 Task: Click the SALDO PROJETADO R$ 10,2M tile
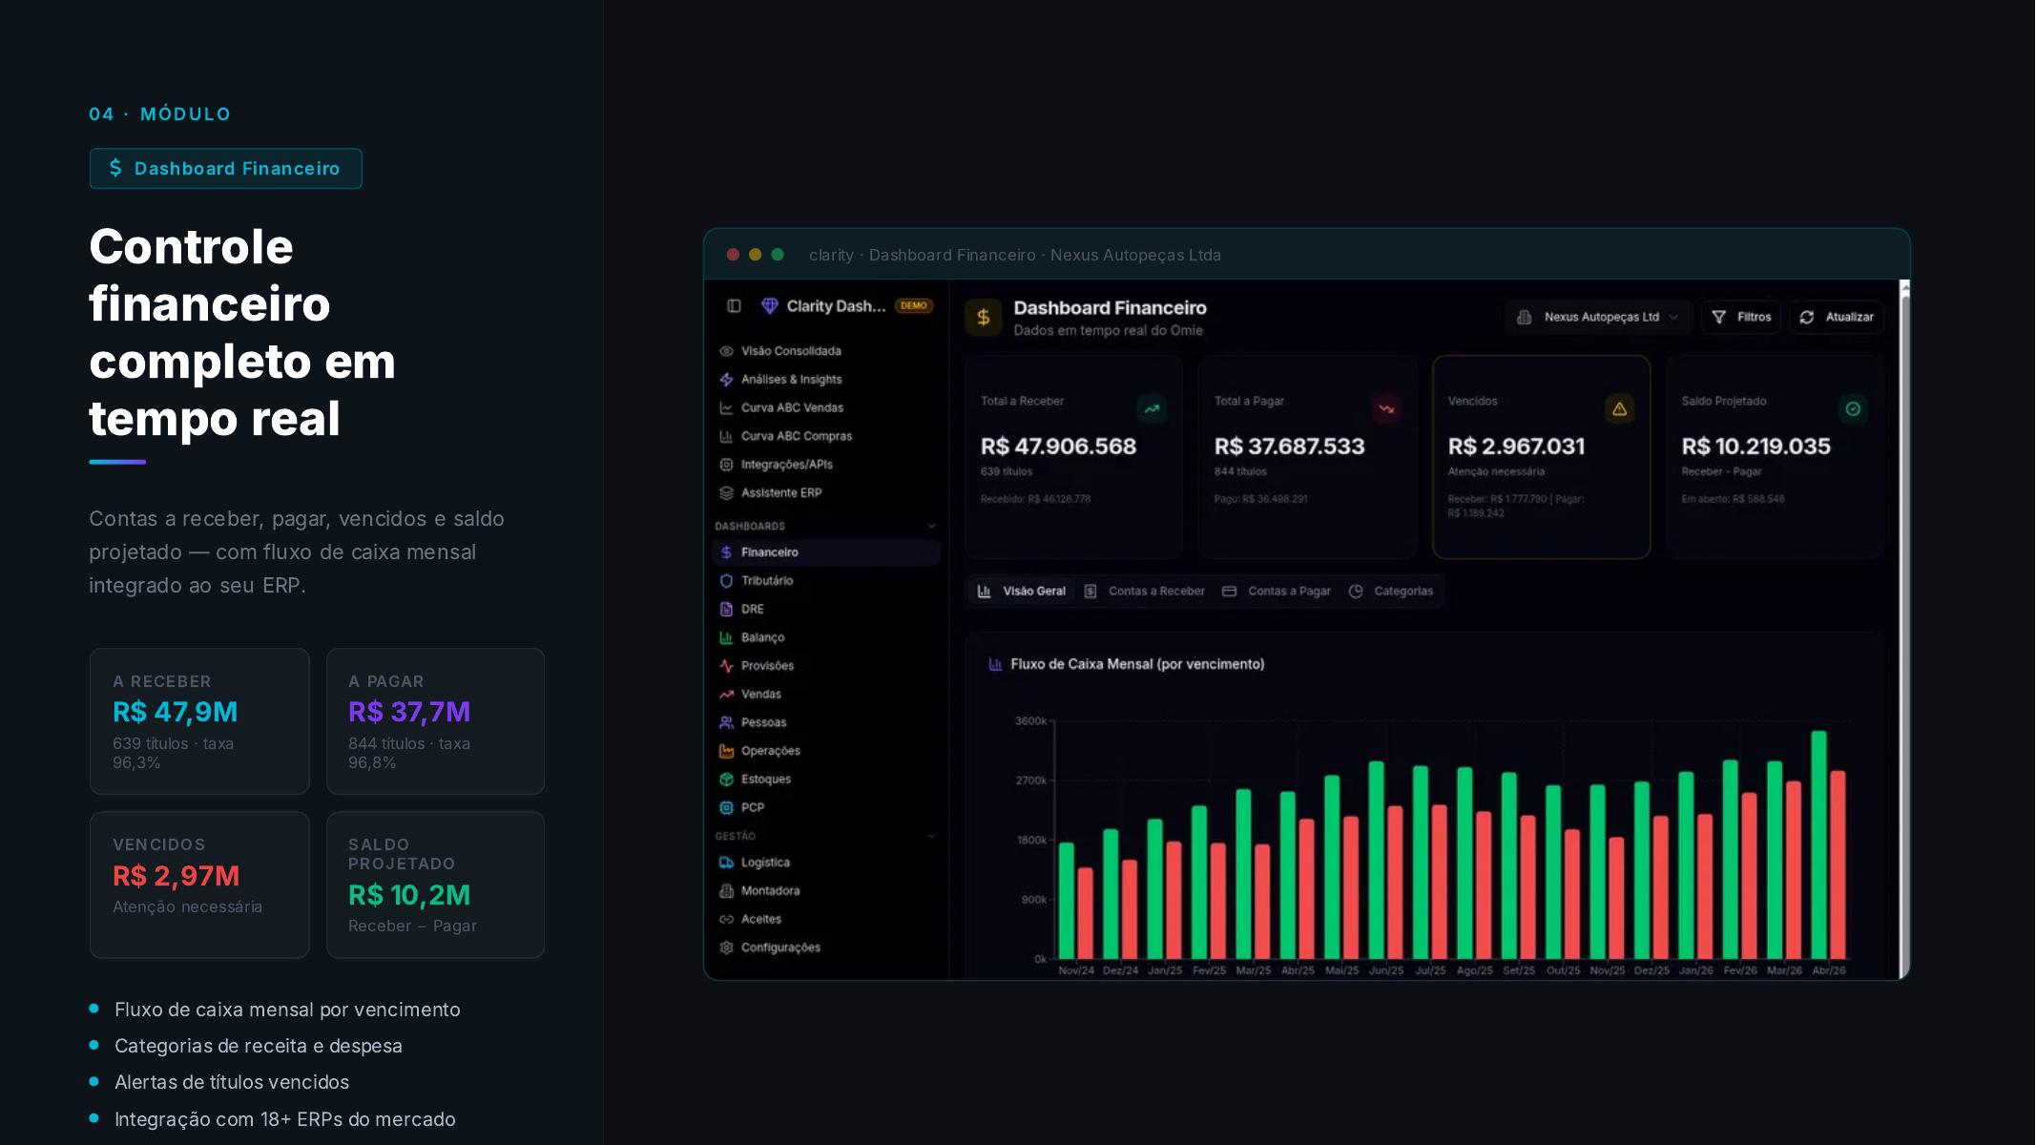click(x=435, y=885)
